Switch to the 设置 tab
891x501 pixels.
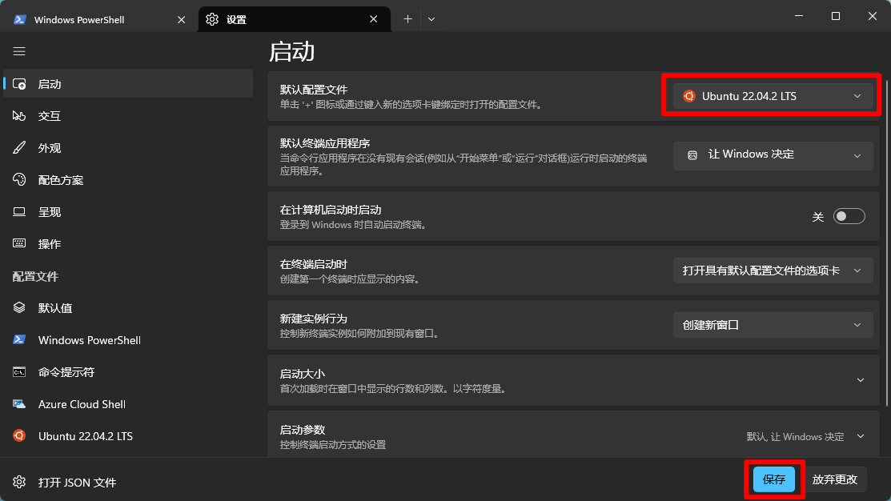point(295,19)
